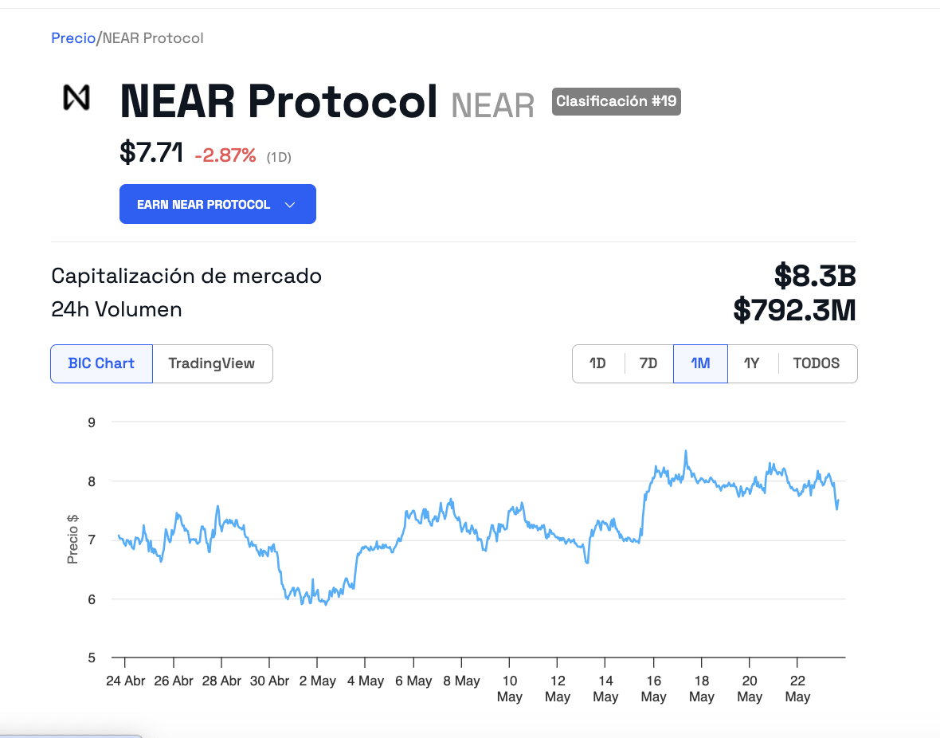Image resolution: width=940 pixels, height=738 pixels.
Task: Click the price chart peak near 18 May
Action: click(685, 452)
